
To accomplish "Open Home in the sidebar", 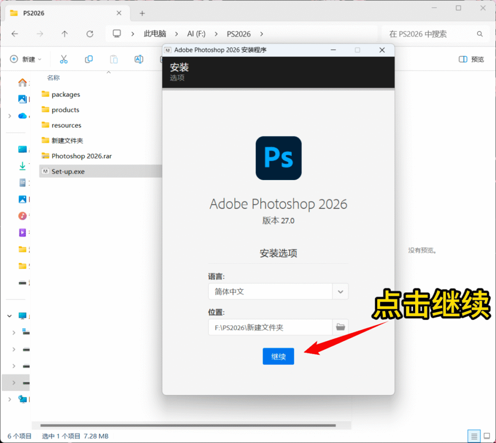I will [x=22, y=82].
